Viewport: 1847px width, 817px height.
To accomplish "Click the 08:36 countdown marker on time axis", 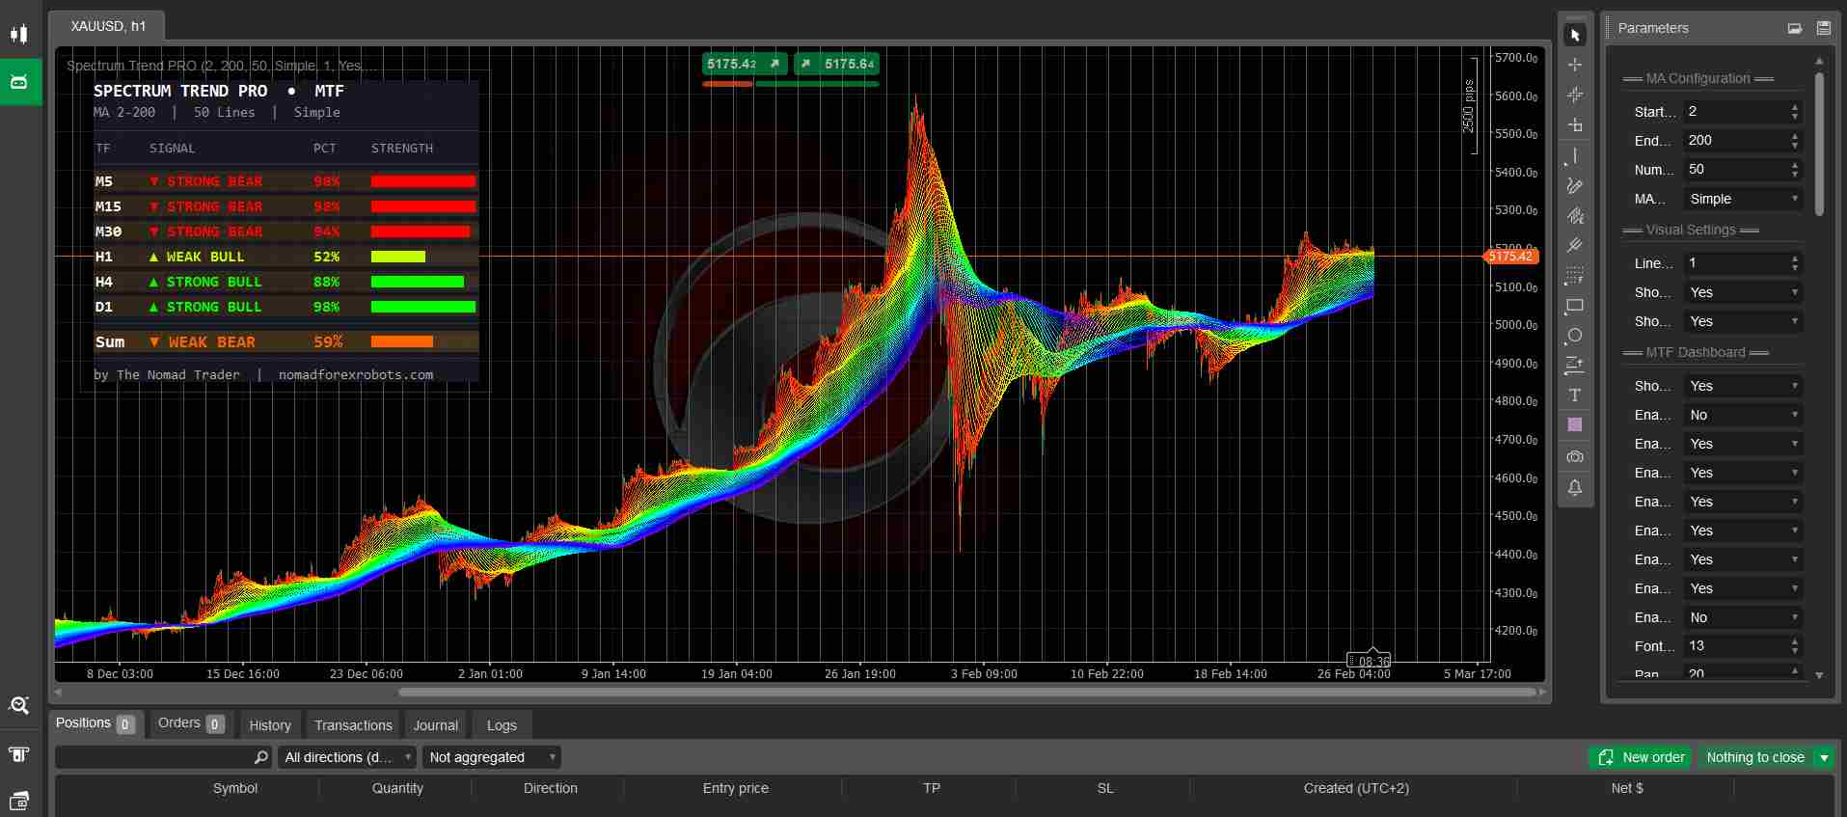I will (1370, 661).
